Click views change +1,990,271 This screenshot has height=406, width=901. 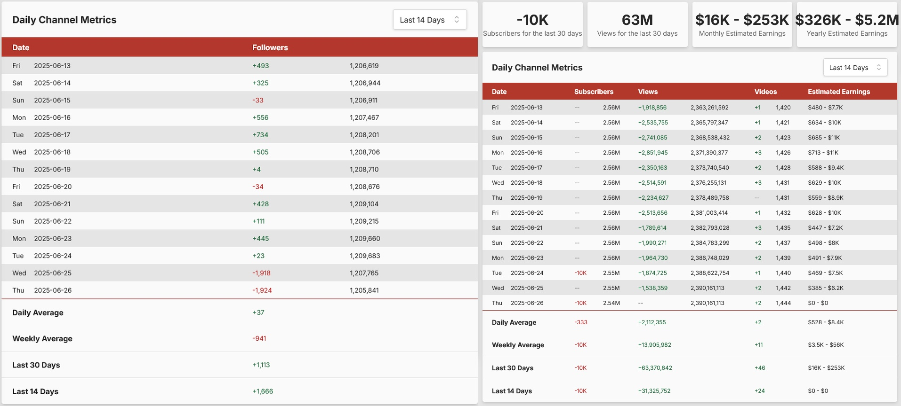(x=652, y=243)
